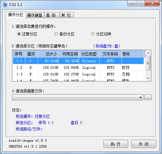
Task: Click the 文档 volume label cell
Action: pyautogui.click(x=133, y=74)
